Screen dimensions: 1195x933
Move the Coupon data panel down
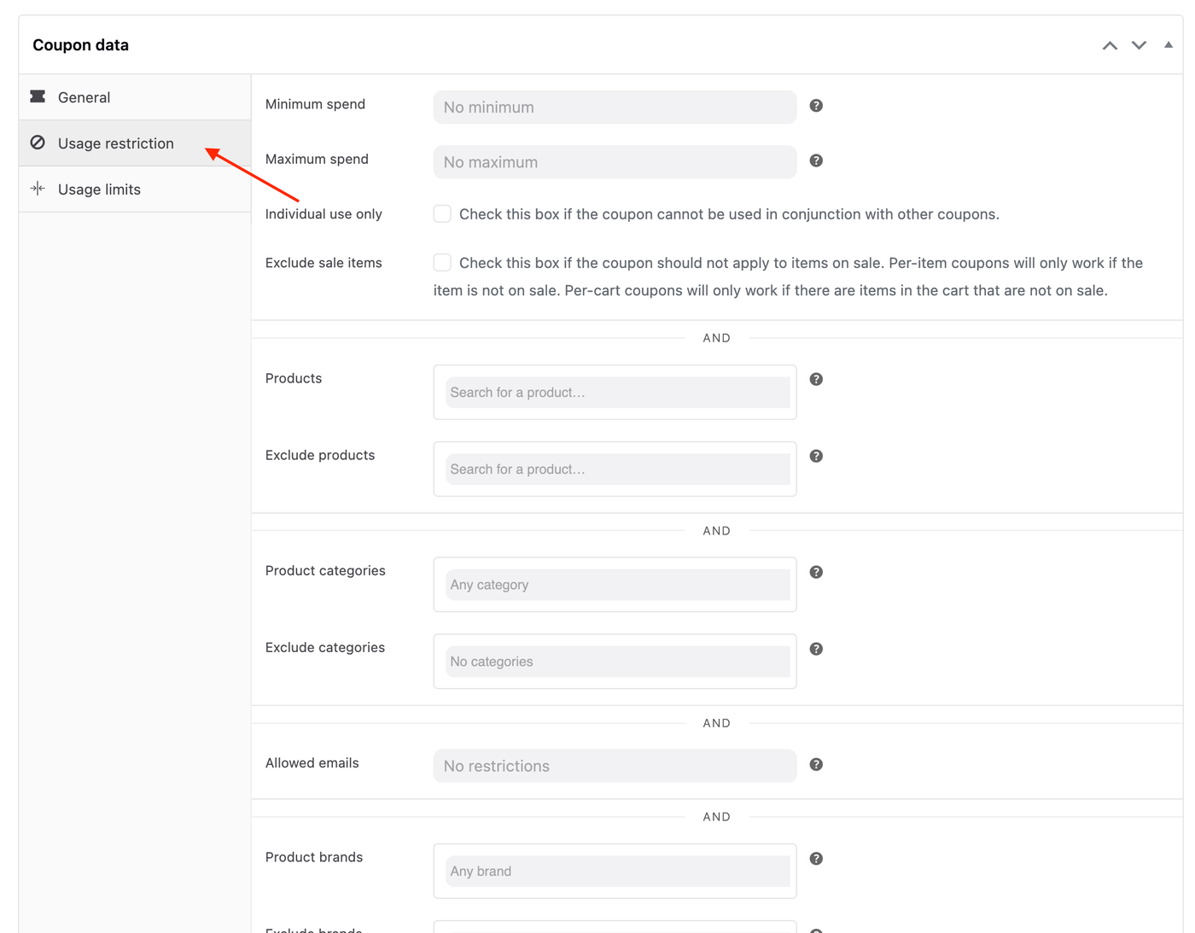click(x=1139, y=45)
